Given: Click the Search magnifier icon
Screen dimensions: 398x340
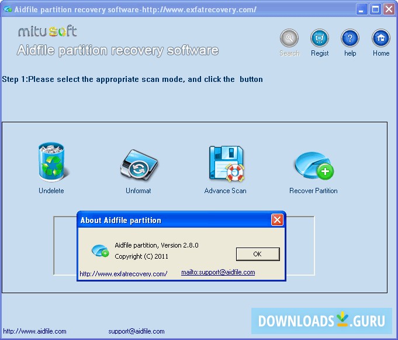Looking at the screenshot, I should click(x=289, y=38).
